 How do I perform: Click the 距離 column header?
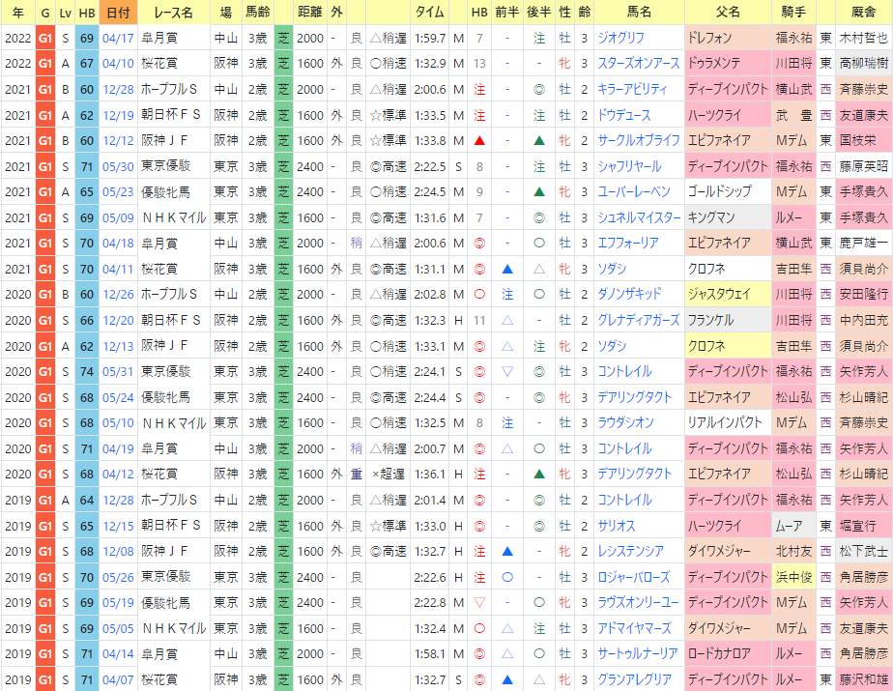(310, 12)
